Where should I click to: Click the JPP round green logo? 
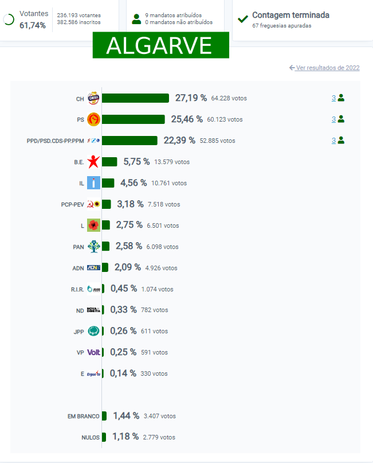click(x=93, y=331)
